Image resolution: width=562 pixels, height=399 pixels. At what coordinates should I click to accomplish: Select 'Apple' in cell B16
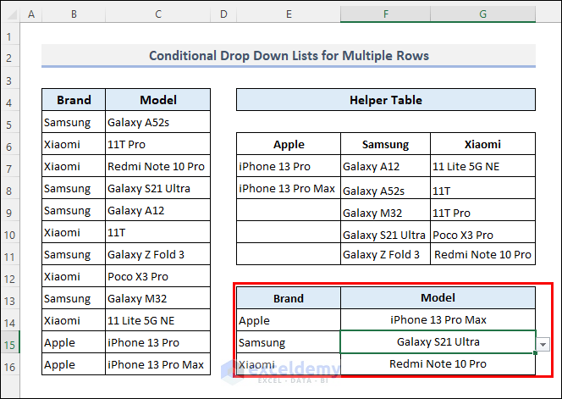click(74, 364)
